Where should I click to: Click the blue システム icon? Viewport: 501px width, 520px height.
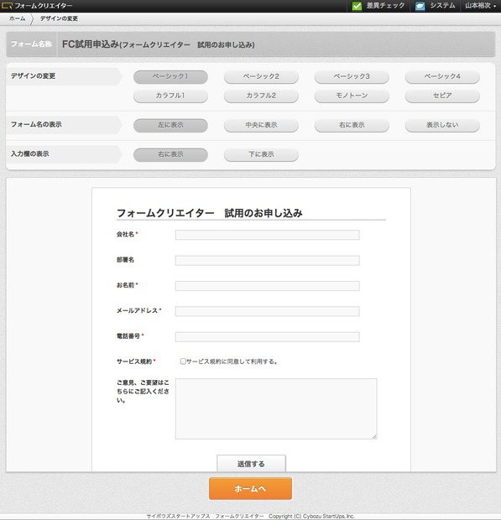(x=420, y=6)
